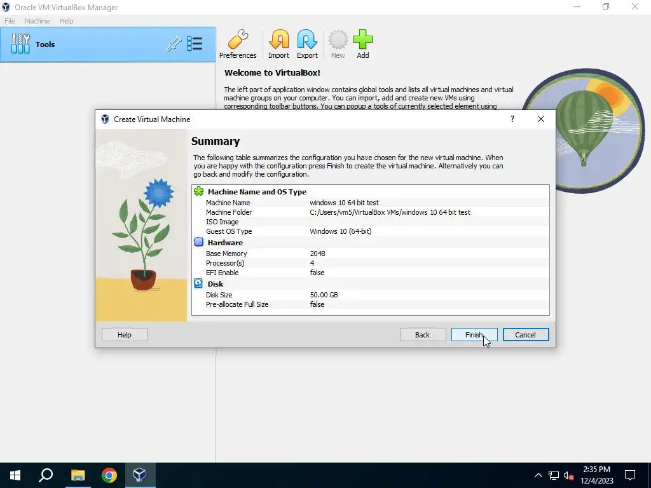This screenshot has height=488, width=651.
Task: Click the taskbar clock and date
Action: tap(596, 475)
